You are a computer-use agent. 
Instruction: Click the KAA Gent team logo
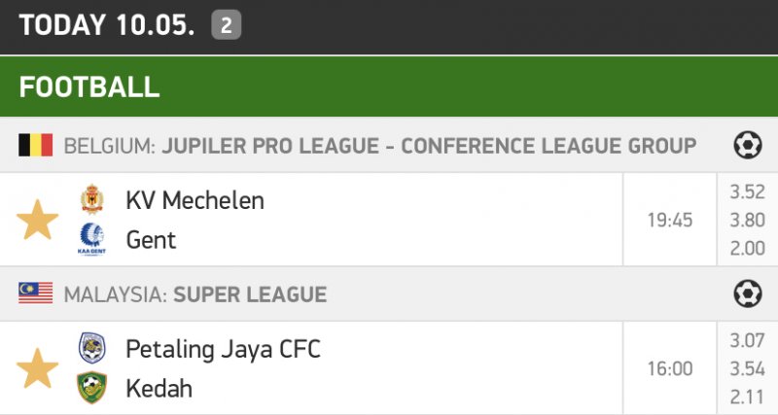[x=91, y=239]
